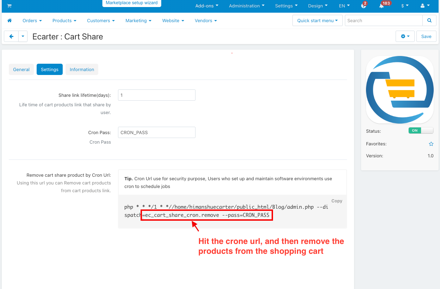Open the gear actions menu
440x289 pixels.
coord(405,36)
